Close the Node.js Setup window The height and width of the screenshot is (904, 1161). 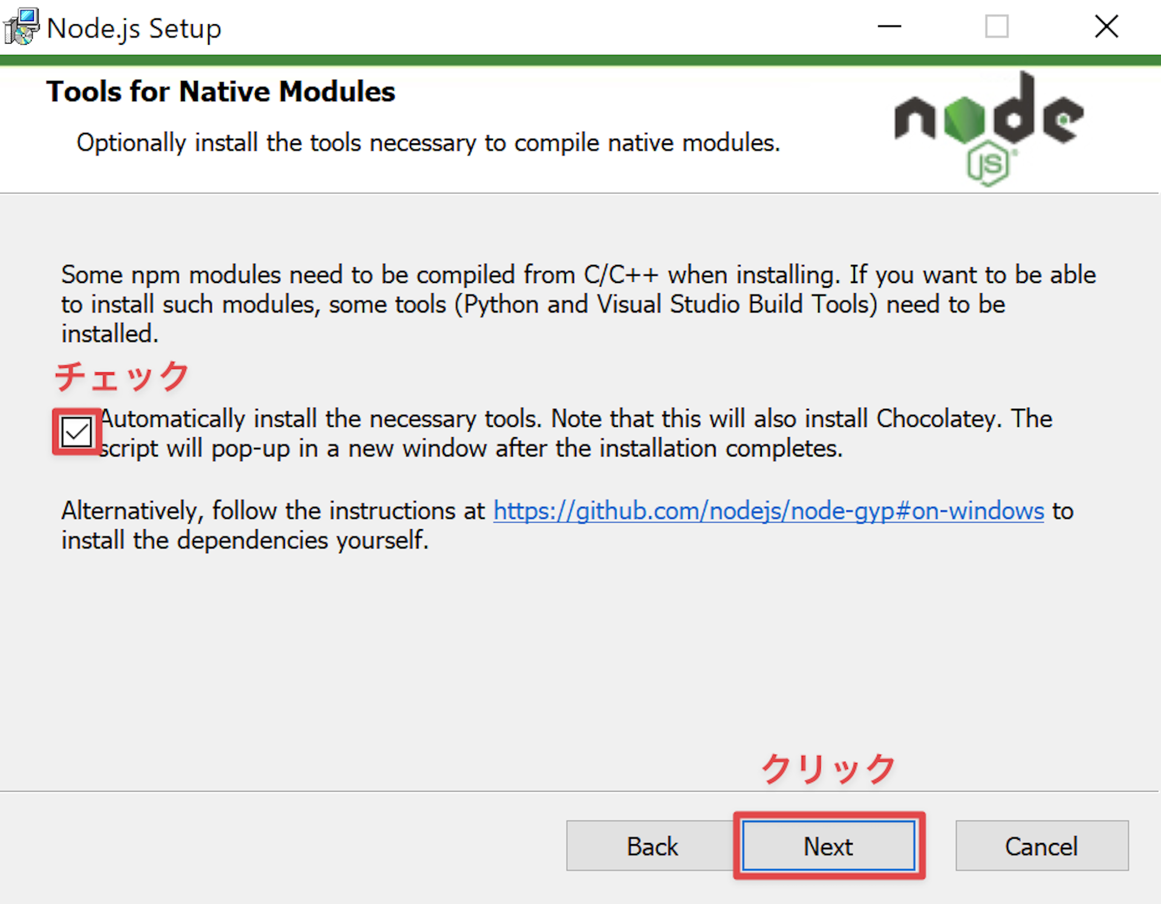pos(1106,27)
